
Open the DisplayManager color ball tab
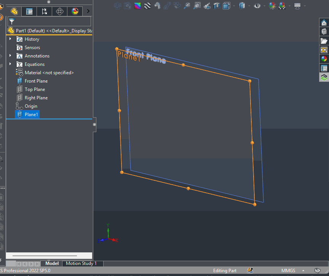pyautogui.click(x=75, y=11)
